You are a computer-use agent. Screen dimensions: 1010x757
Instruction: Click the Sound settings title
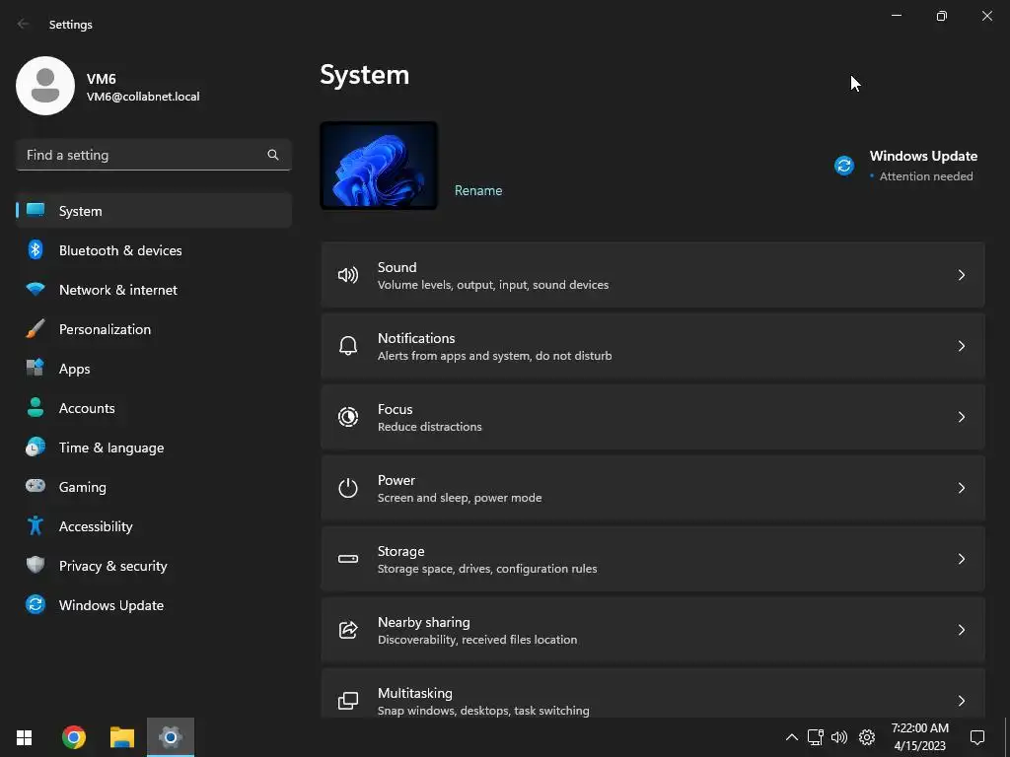tap(397, 267)
